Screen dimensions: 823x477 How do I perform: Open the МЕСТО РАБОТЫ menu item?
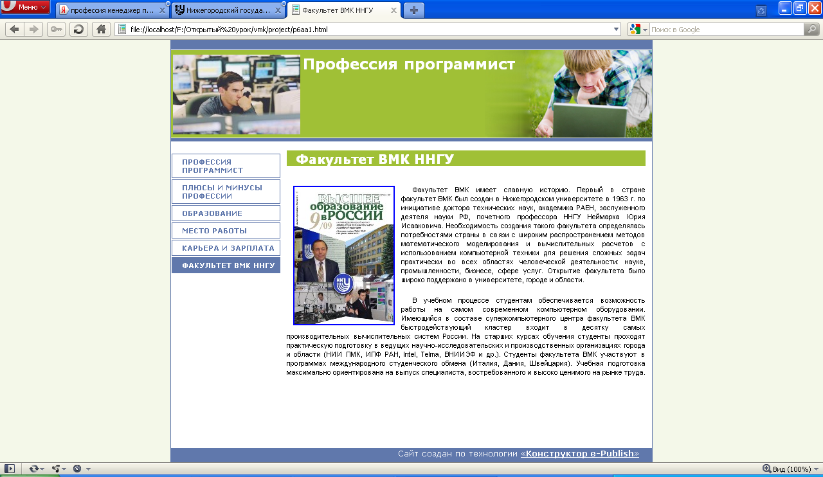(226, 230)
